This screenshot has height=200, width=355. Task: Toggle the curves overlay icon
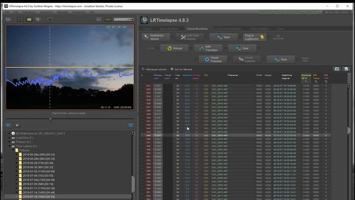(108, 20)
